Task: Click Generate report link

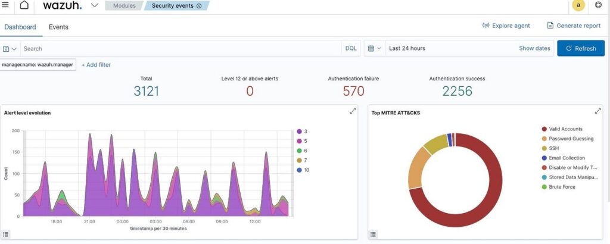Action: point(574,26)
